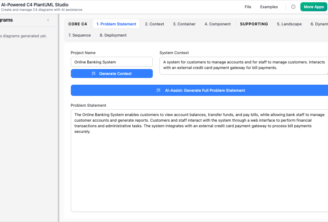Screen dimensions: 328x222
Task: Open the Examples menu
Action: pos(268,7)
